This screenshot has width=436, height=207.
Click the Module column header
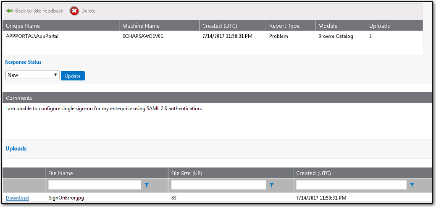(328, 26)
